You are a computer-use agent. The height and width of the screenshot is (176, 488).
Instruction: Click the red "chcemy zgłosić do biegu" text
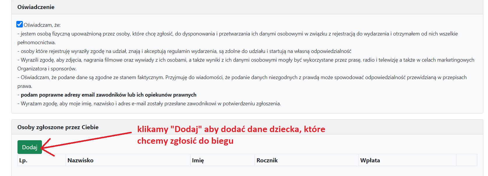tap(185, 141)
